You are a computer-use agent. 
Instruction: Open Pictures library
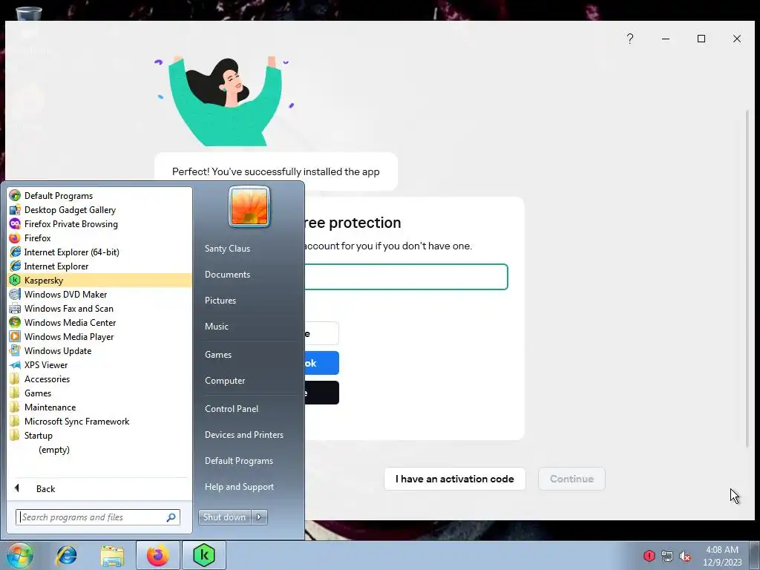(220, 301)
